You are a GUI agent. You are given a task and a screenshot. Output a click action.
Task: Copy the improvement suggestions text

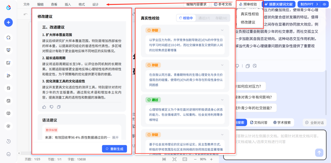coord(59,107)
